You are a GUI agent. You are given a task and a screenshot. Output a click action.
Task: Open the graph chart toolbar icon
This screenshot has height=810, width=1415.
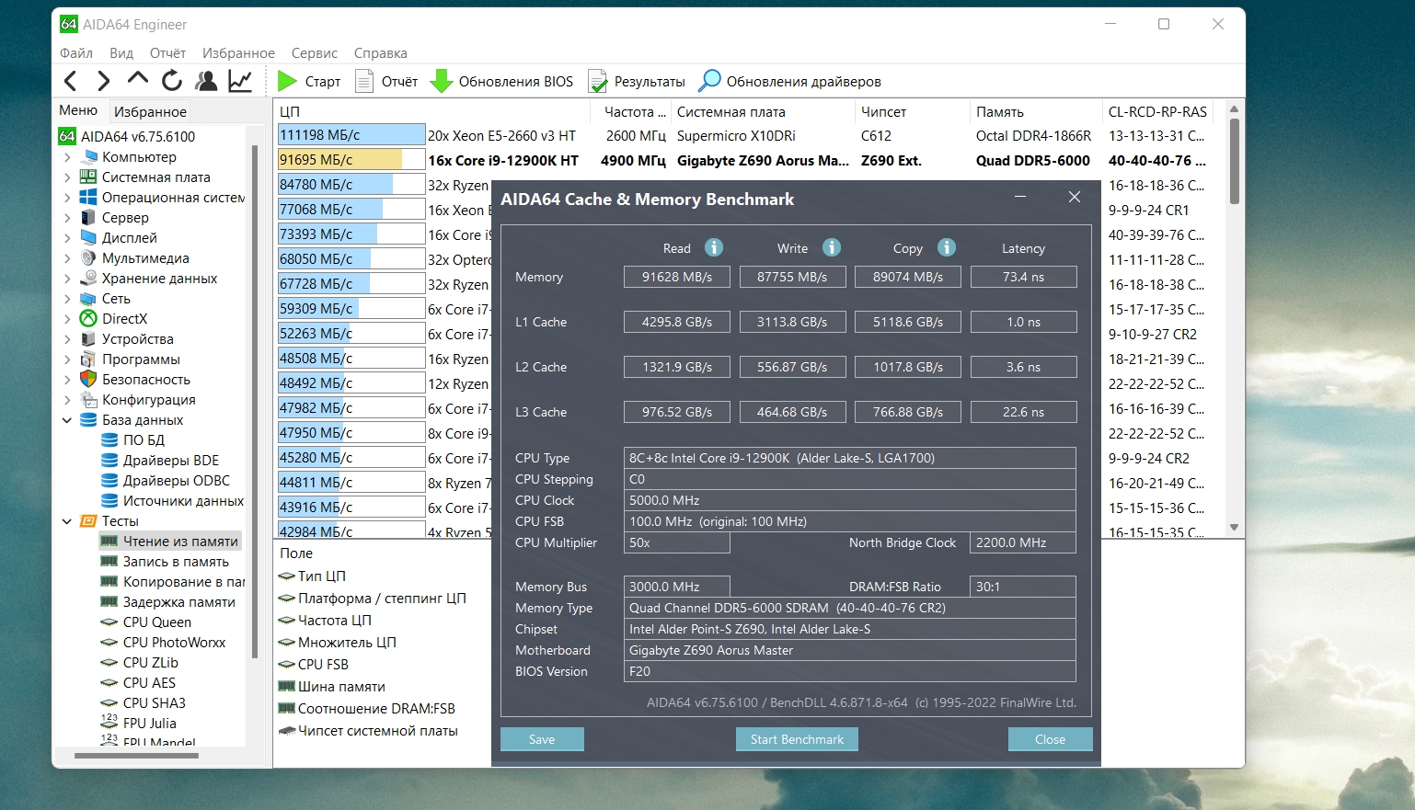(240, 81)
